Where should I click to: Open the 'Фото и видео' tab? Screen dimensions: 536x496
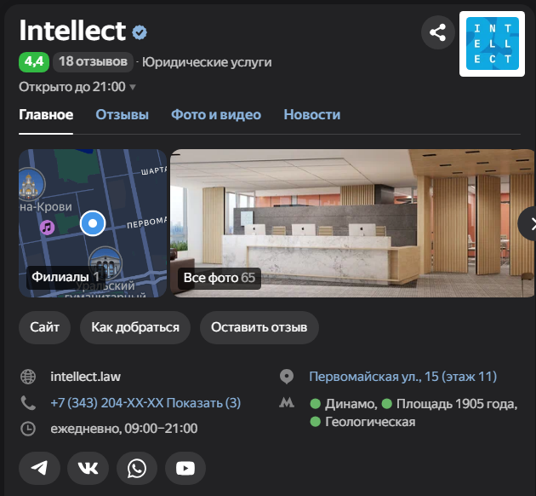pyautogui.click(x=216, y=115)
